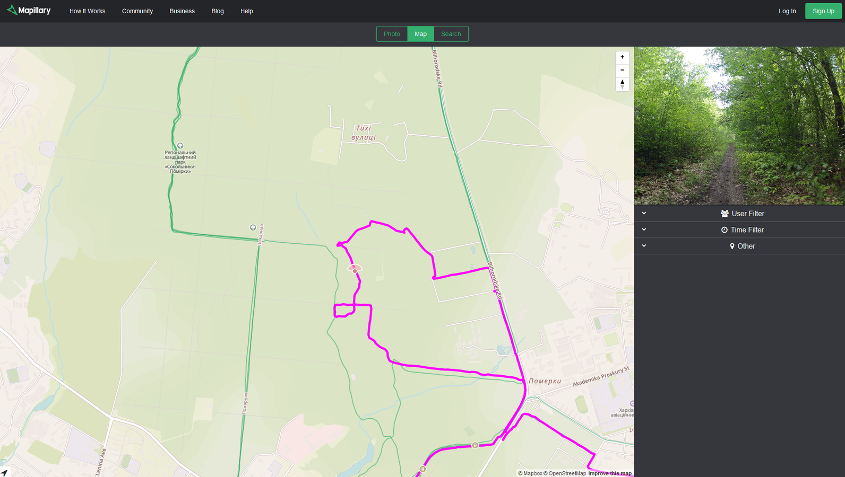Screen dimensions: 845x477
Task: Switch to Photo view
Action: tap(392, 34)
